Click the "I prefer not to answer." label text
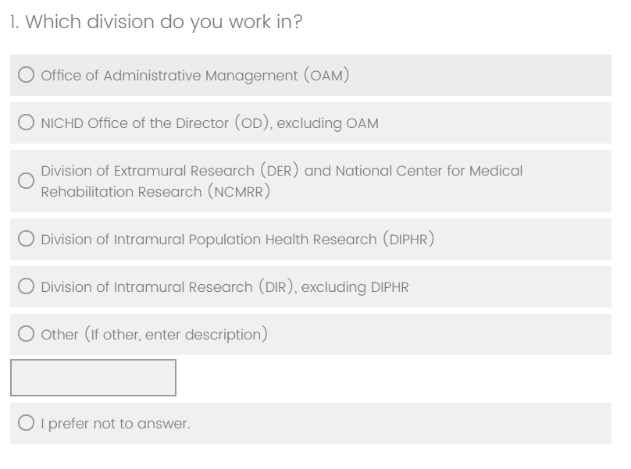631x469 pixels. pyautogui.click(x=115, y=424)
